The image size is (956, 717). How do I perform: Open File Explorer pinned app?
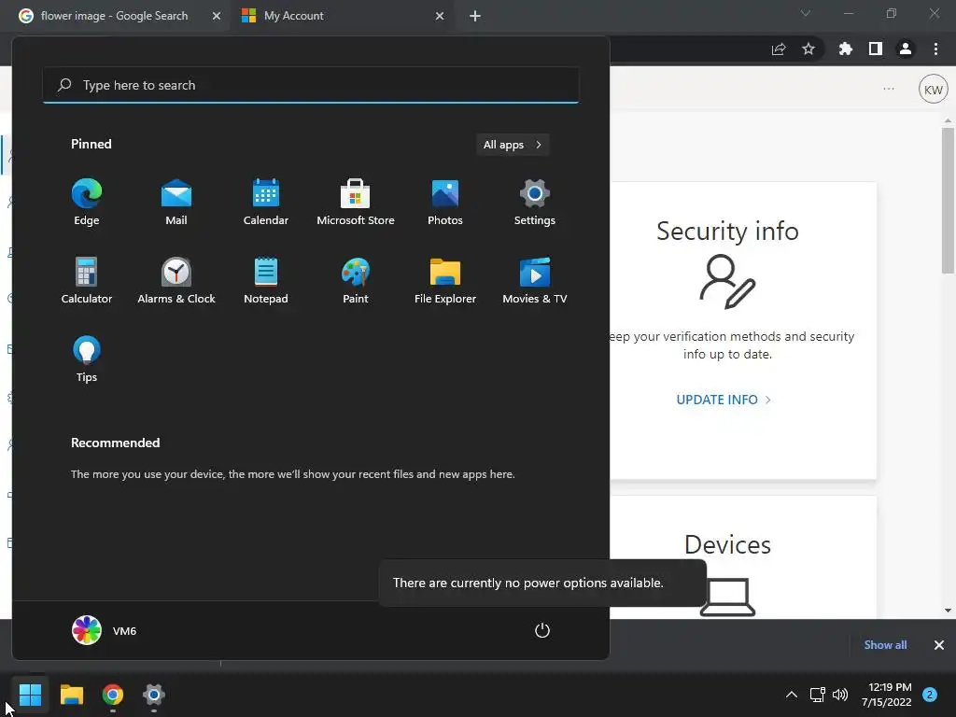(445, 281)
